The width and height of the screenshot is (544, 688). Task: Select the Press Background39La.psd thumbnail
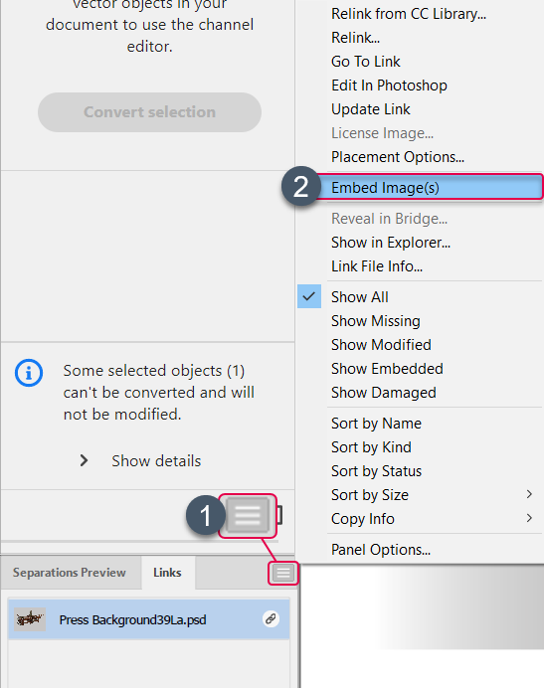pos(30,619)
